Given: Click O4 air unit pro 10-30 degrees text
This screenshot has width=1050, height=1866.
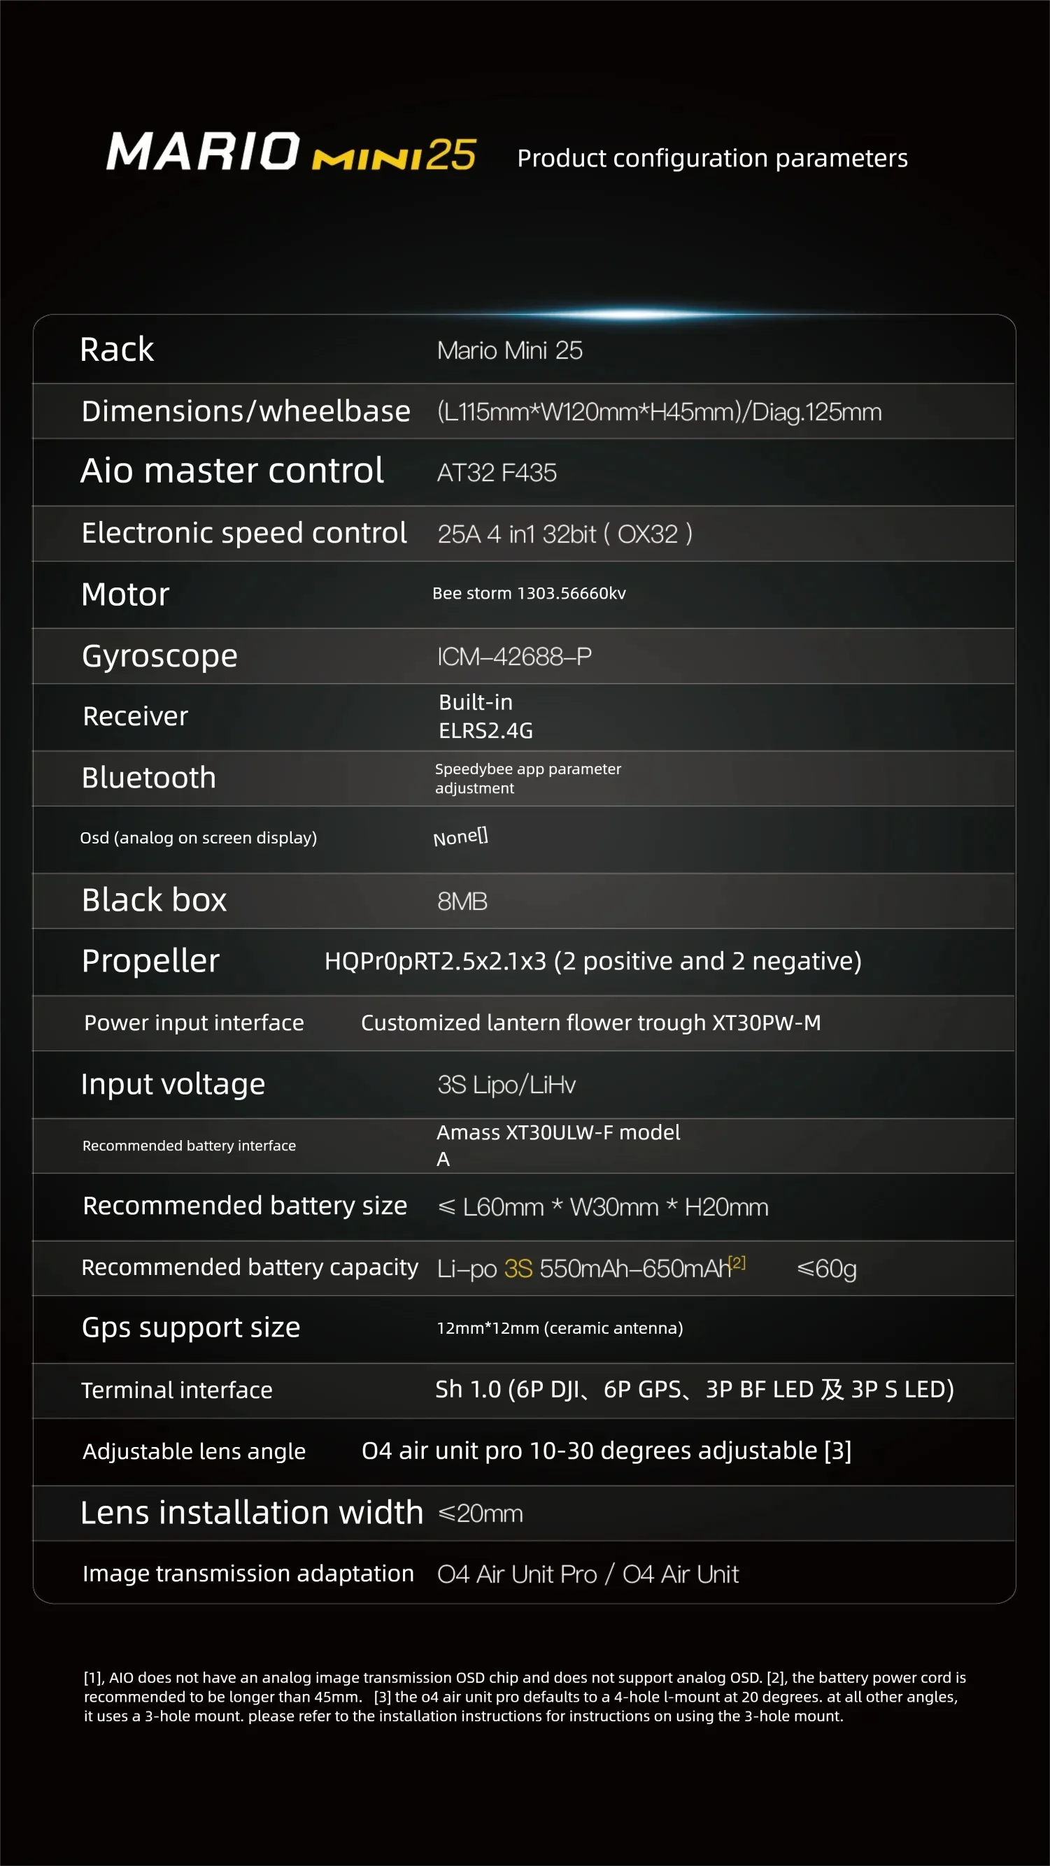Looking at the screenshot, I should [606, 1451].
